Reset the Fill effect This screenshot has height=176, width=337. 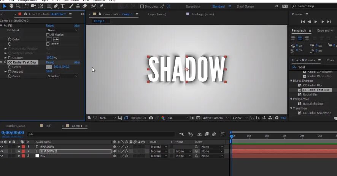[x=50, y=25]
